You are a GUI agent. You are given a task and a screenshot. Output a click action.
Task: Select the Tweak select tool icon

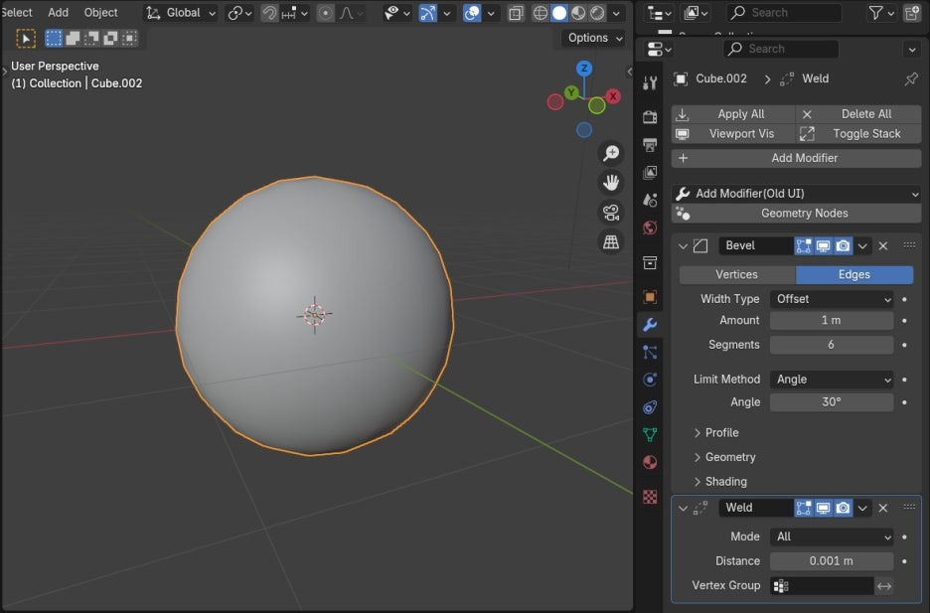26,39
